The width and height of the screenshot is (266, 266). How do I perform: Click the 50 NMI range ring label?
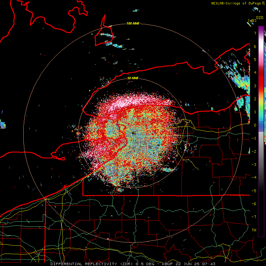point(133,78)
